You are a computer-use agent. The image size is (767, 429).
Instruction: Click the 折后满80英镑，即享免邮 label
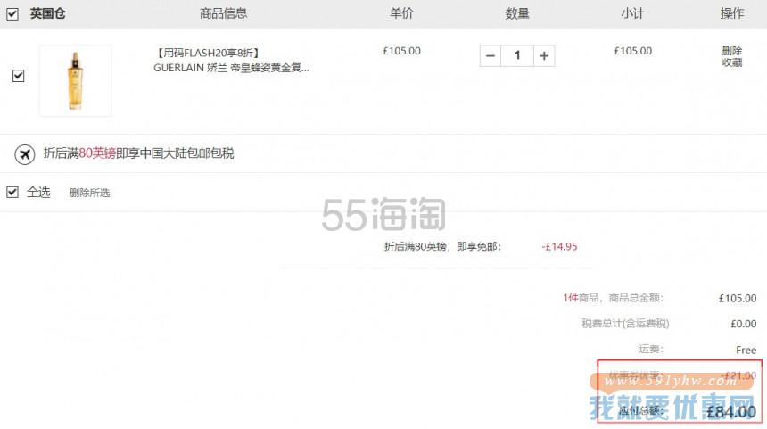coord(442,246)
